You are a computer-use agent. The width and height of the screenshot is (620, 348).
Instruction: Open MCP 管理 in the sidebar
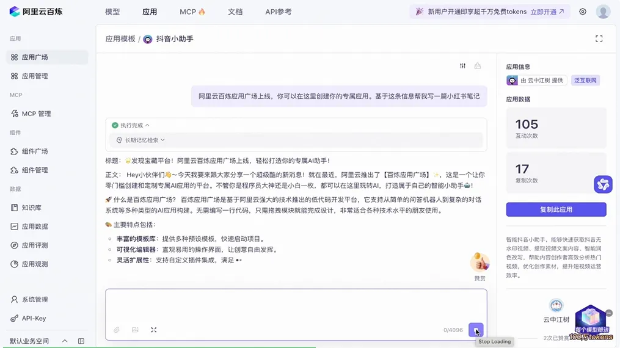coord(47,114)
